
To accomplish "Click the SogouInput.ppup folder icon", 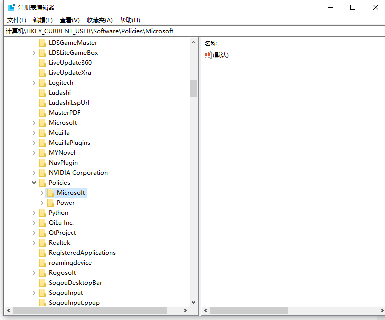I will point(43,303).
